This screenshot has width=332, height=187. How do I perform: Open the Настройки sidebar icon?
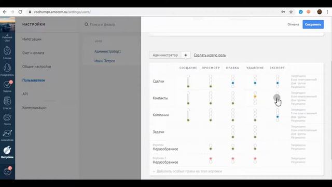7,152
